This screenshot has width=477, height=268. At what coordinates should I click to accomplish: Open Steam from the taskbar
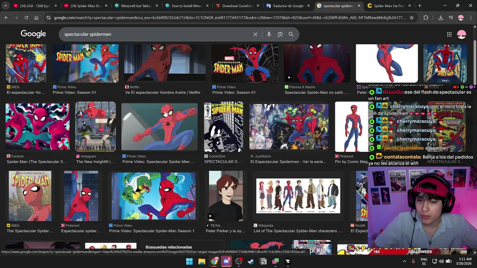coord(251,261)
